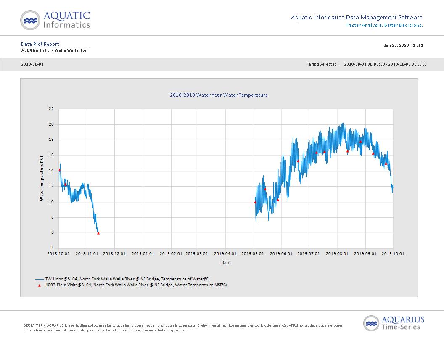
Task: Click x-axis tick label '2018-10-01' under the chart
Action: click(58, 253)
